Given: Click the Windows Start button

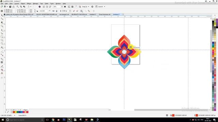Looking at the screenshot, I should [3, 120].
